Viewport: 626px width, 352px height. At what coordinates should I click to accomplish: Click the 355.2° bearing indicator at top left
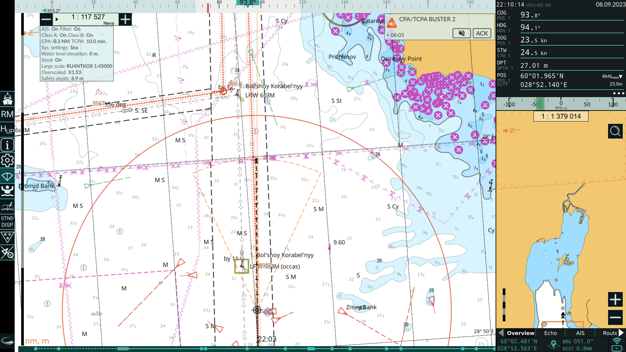click(x=51, y=11)
